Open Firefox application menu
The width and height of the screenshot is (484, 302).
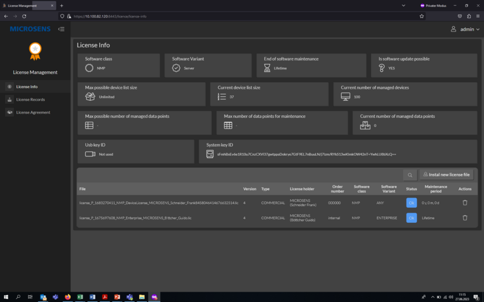click(x=477, y=16)
